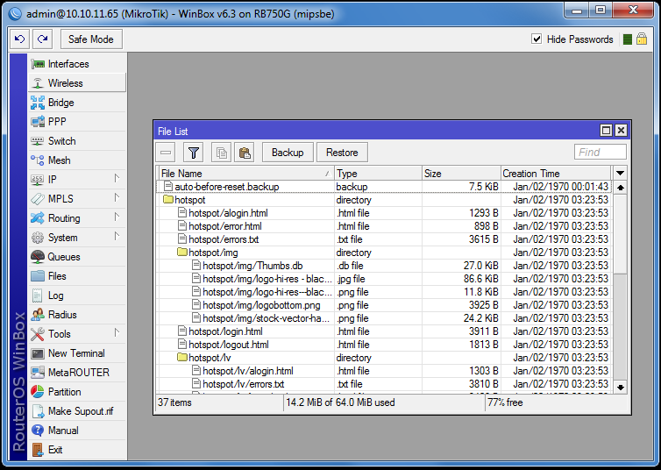Select hotspot/login.html file
Image resolution: width=661 pixels, height=470 pixels.
click(384, 331)
